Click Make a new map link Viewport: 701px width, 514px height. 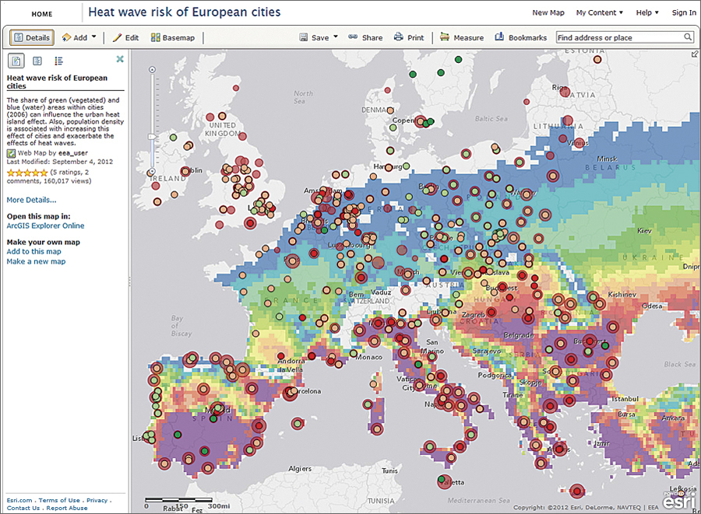36,261
